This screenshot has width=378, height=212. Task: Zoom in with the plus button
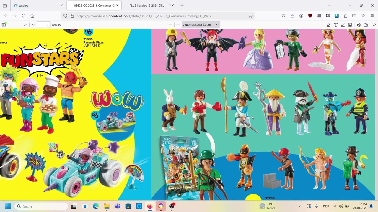point(178,25)
